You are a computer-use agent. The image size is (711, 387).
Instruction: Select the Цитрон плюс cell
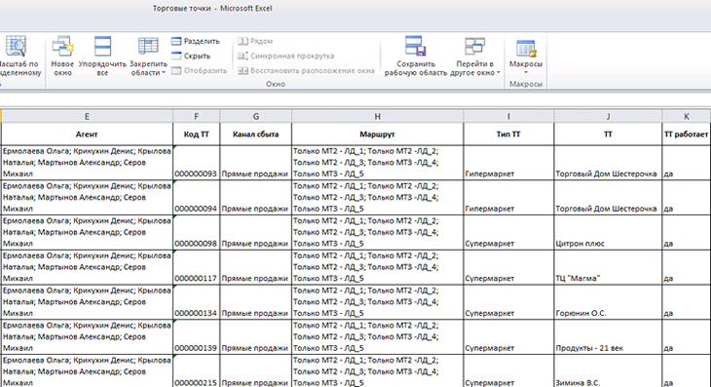click(608, 232)
